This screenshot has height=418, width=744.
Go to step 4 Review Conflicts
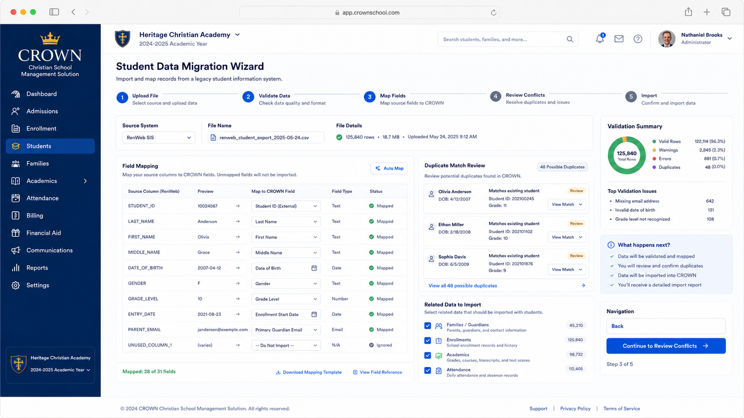point(530,98)
